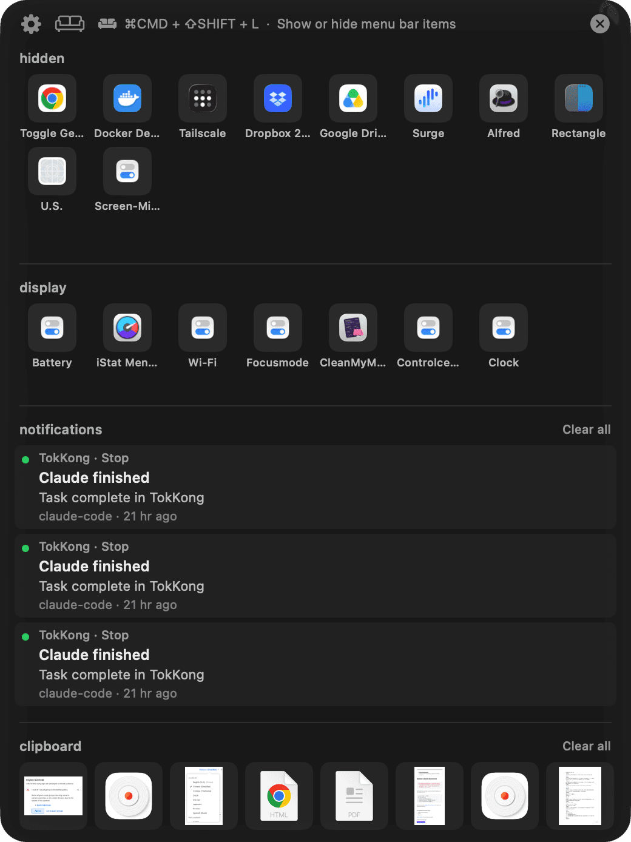
Task: Open the third Claude finished notification
Action: point(315,664)
